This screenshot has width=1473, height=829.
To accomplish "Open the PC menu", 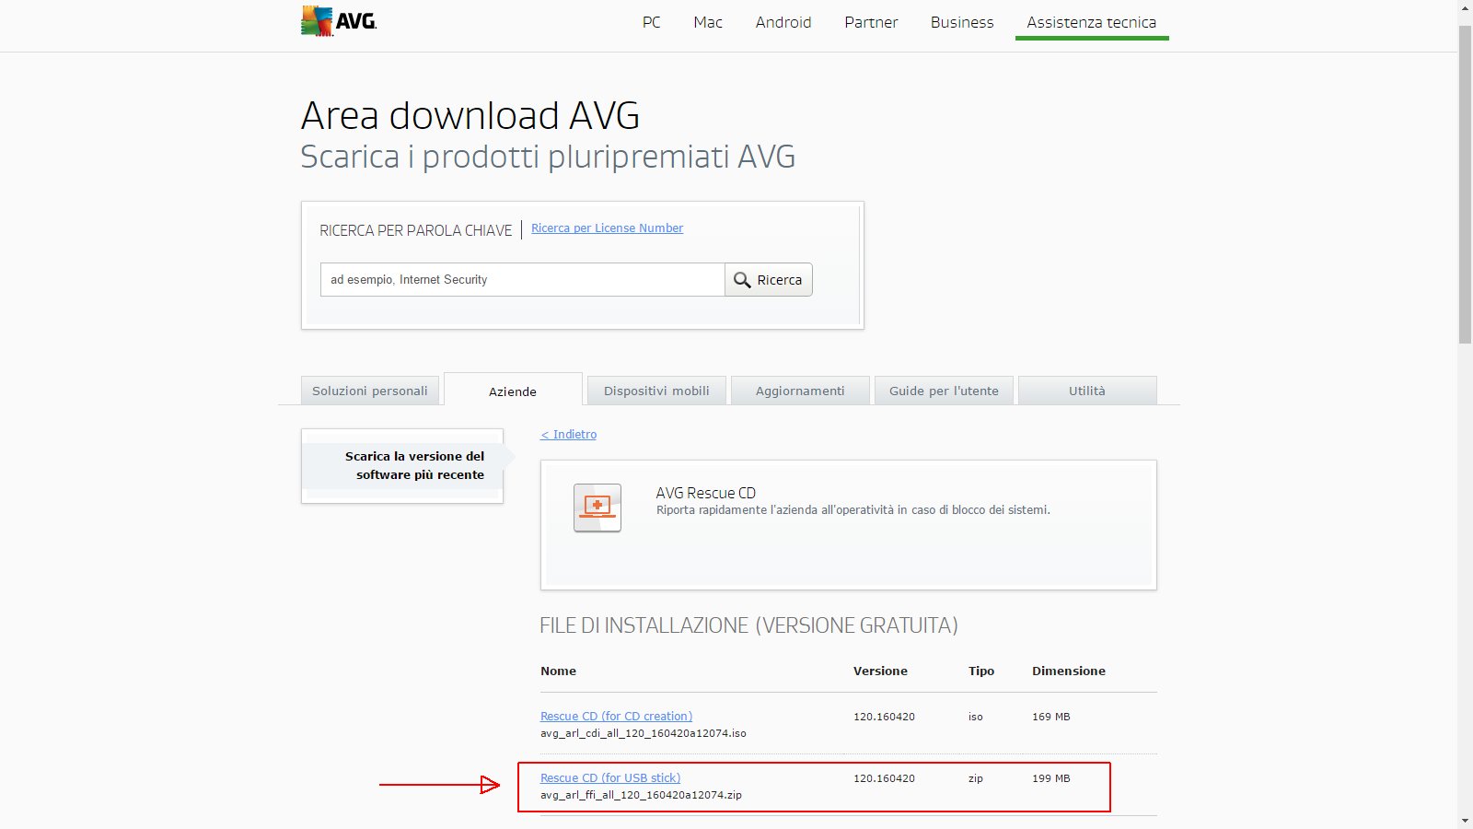I will point(651,22).
